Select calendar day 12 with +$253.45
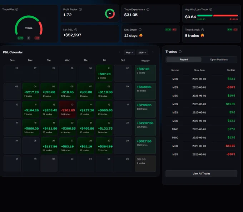The height and width of the screenshot is (212, 243). click(x=49, y=110)
